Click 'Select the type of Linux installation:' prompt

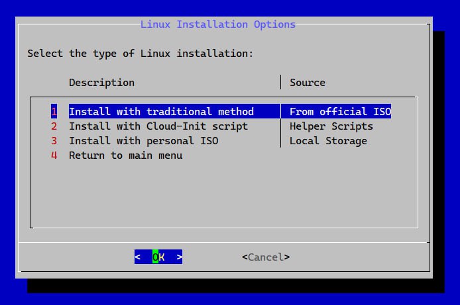[141, 54]
